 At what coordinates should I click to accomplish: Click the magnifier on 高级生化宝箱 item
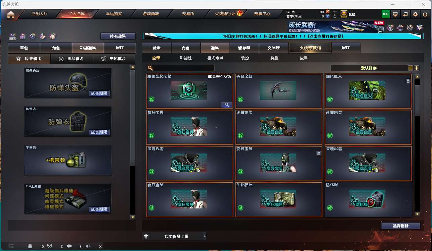[x=227, y=105]
